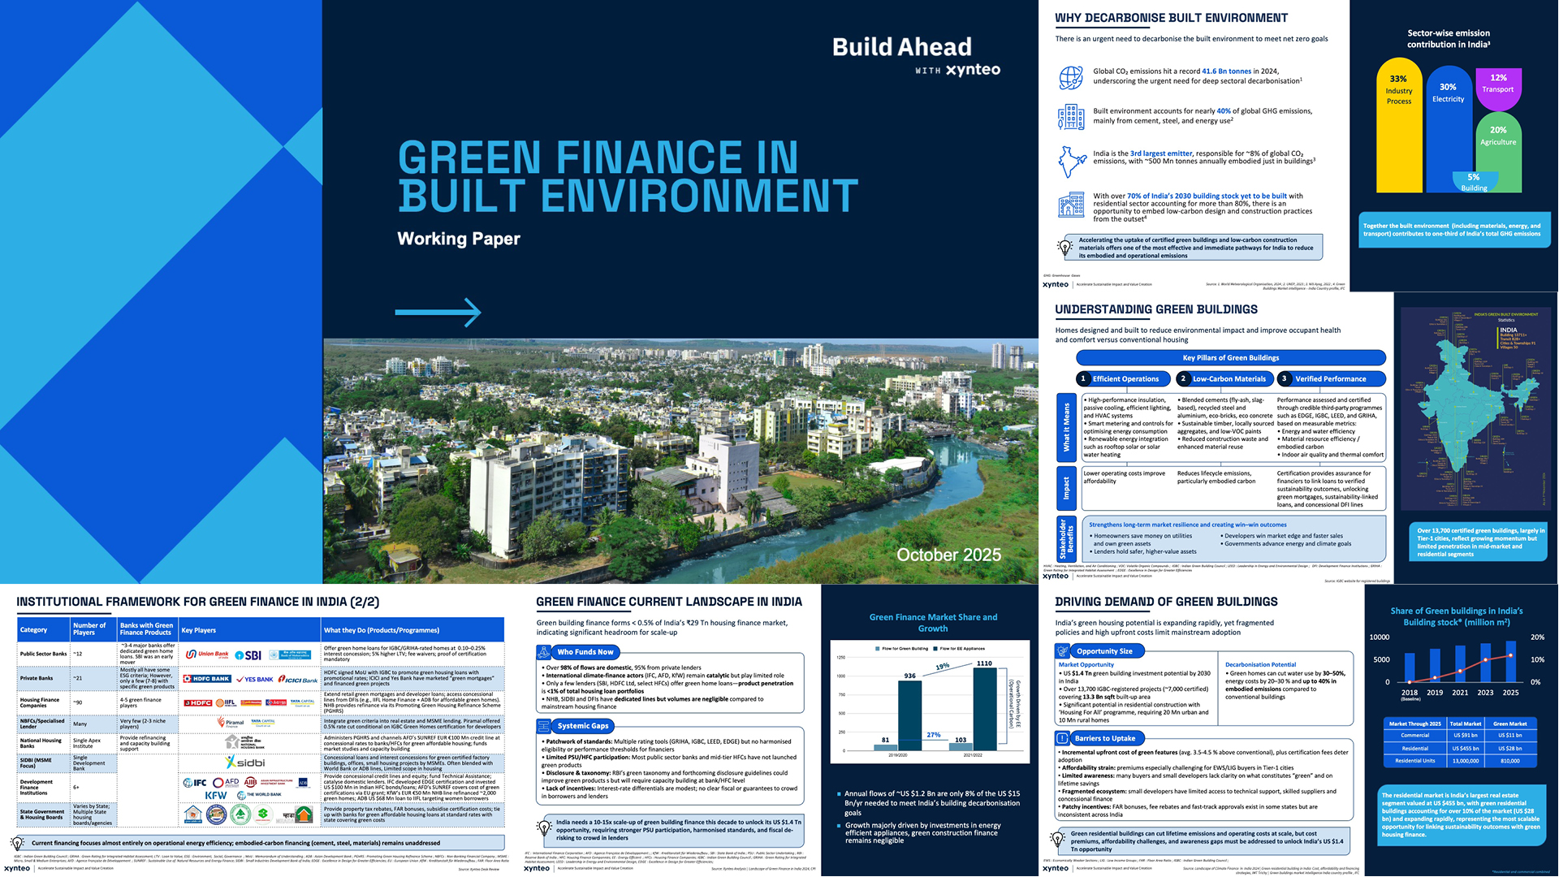Select the Verified Performance pillar label

(x=1330, y=379)
